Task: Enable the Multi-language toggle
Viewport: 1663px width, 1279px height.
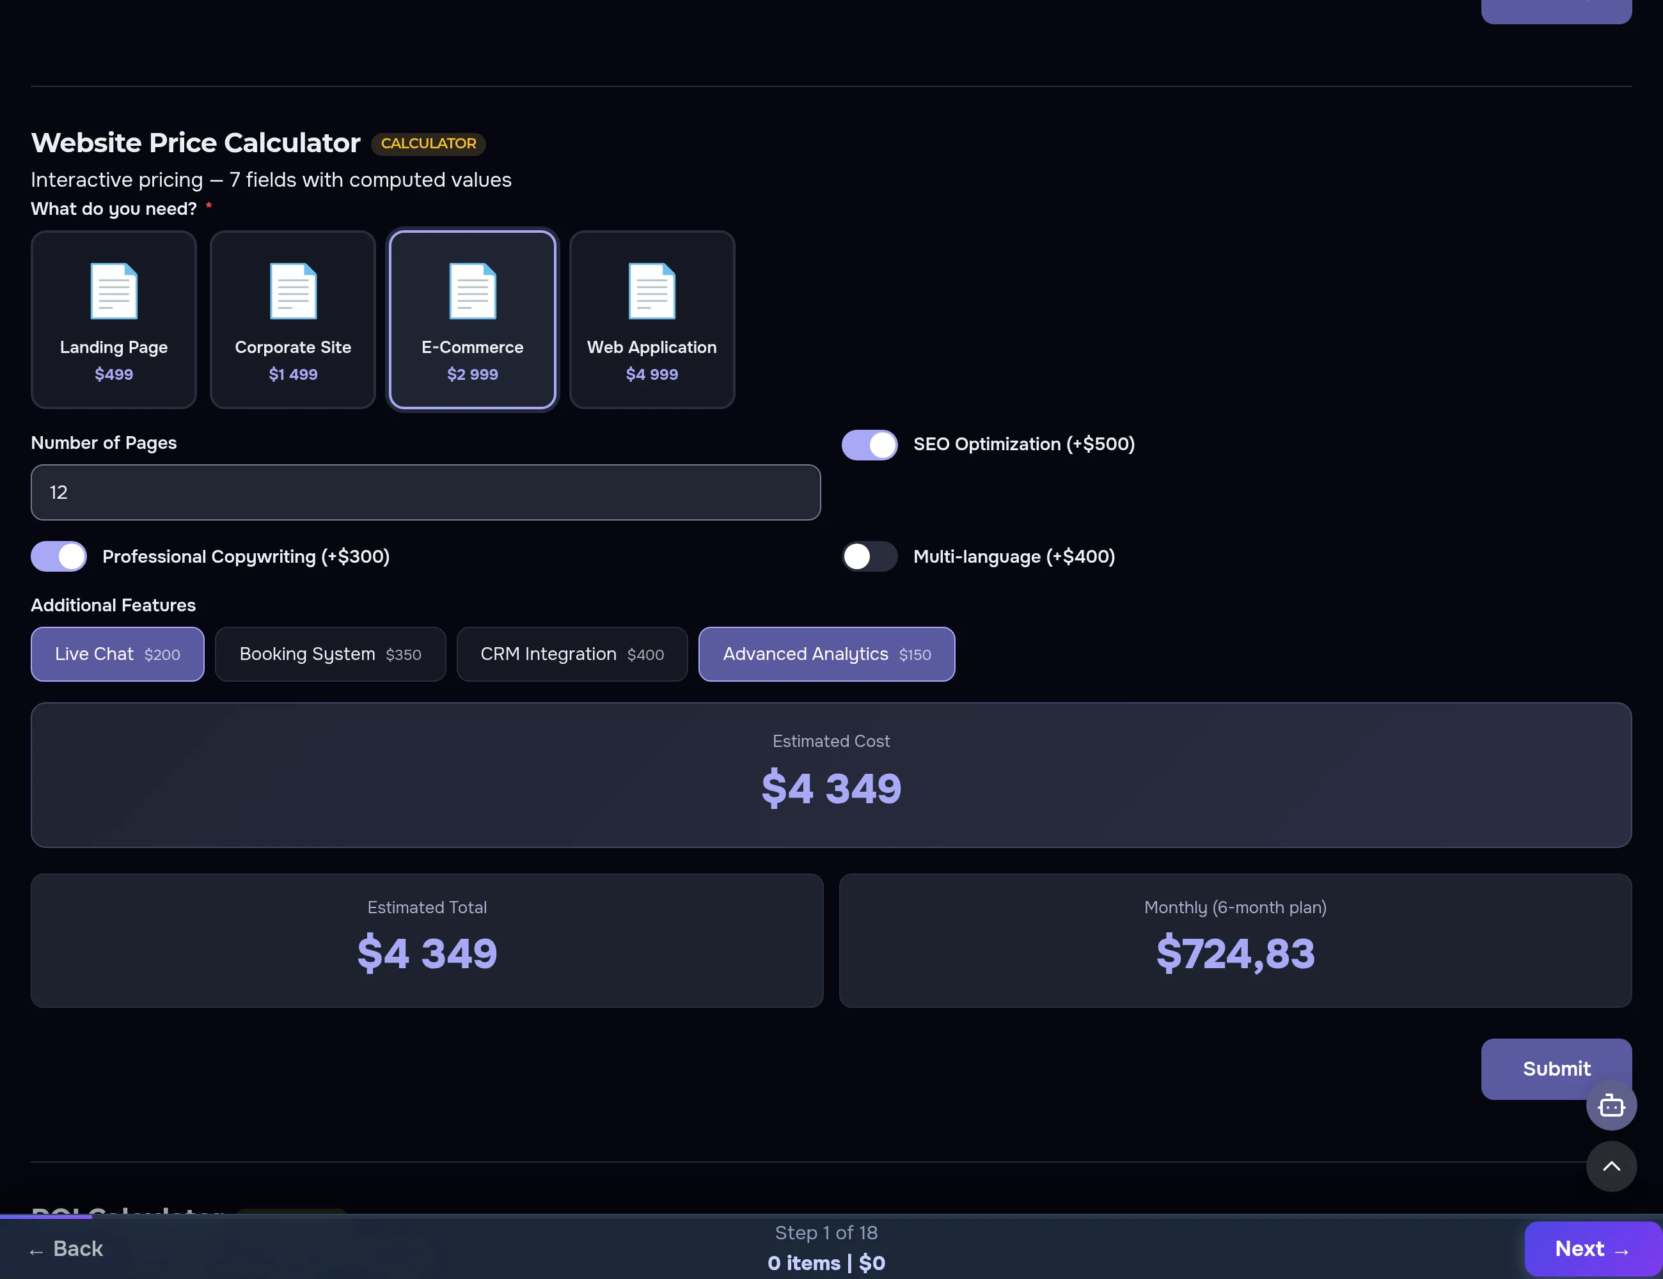Action: [x=870, y=556]
